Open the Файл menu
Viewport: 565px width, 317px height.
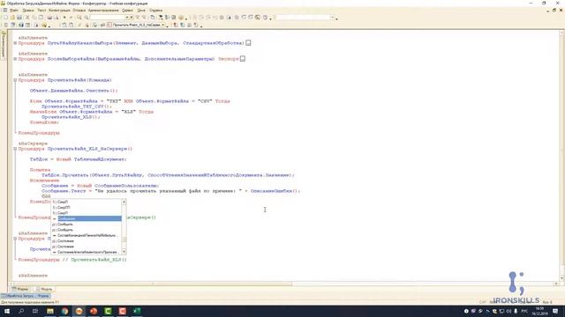[x=14, y=10]
